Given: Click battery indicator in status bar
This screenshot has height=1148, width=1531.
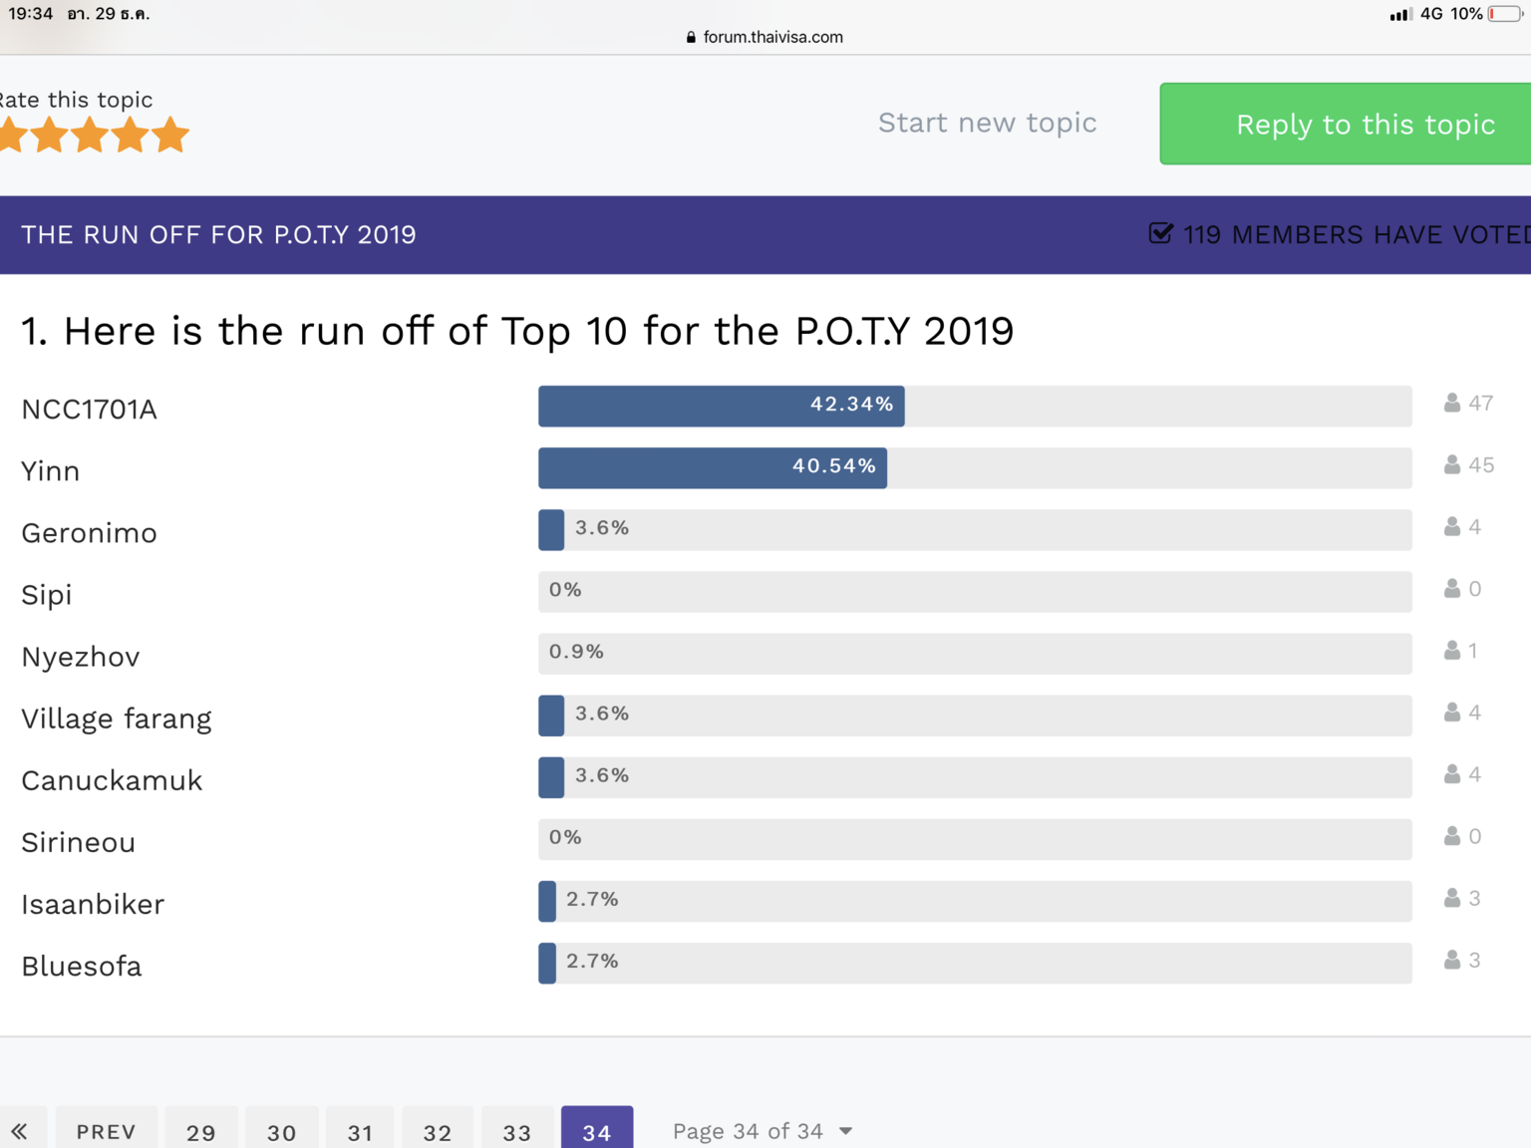Looking at the screenshot, I should click(x=1505, y=14).
